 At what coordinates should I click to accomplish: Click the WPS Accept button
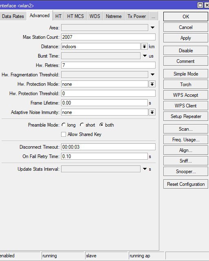click(x=186, y=95)
